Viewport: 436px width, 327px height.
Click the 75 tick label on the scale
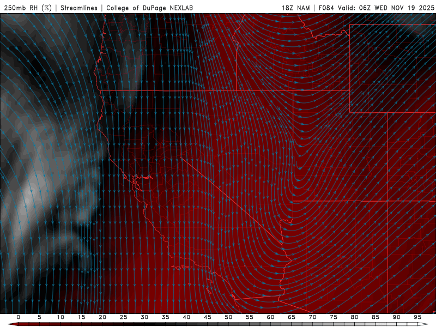pyautogui.click(x=334, y=317)
